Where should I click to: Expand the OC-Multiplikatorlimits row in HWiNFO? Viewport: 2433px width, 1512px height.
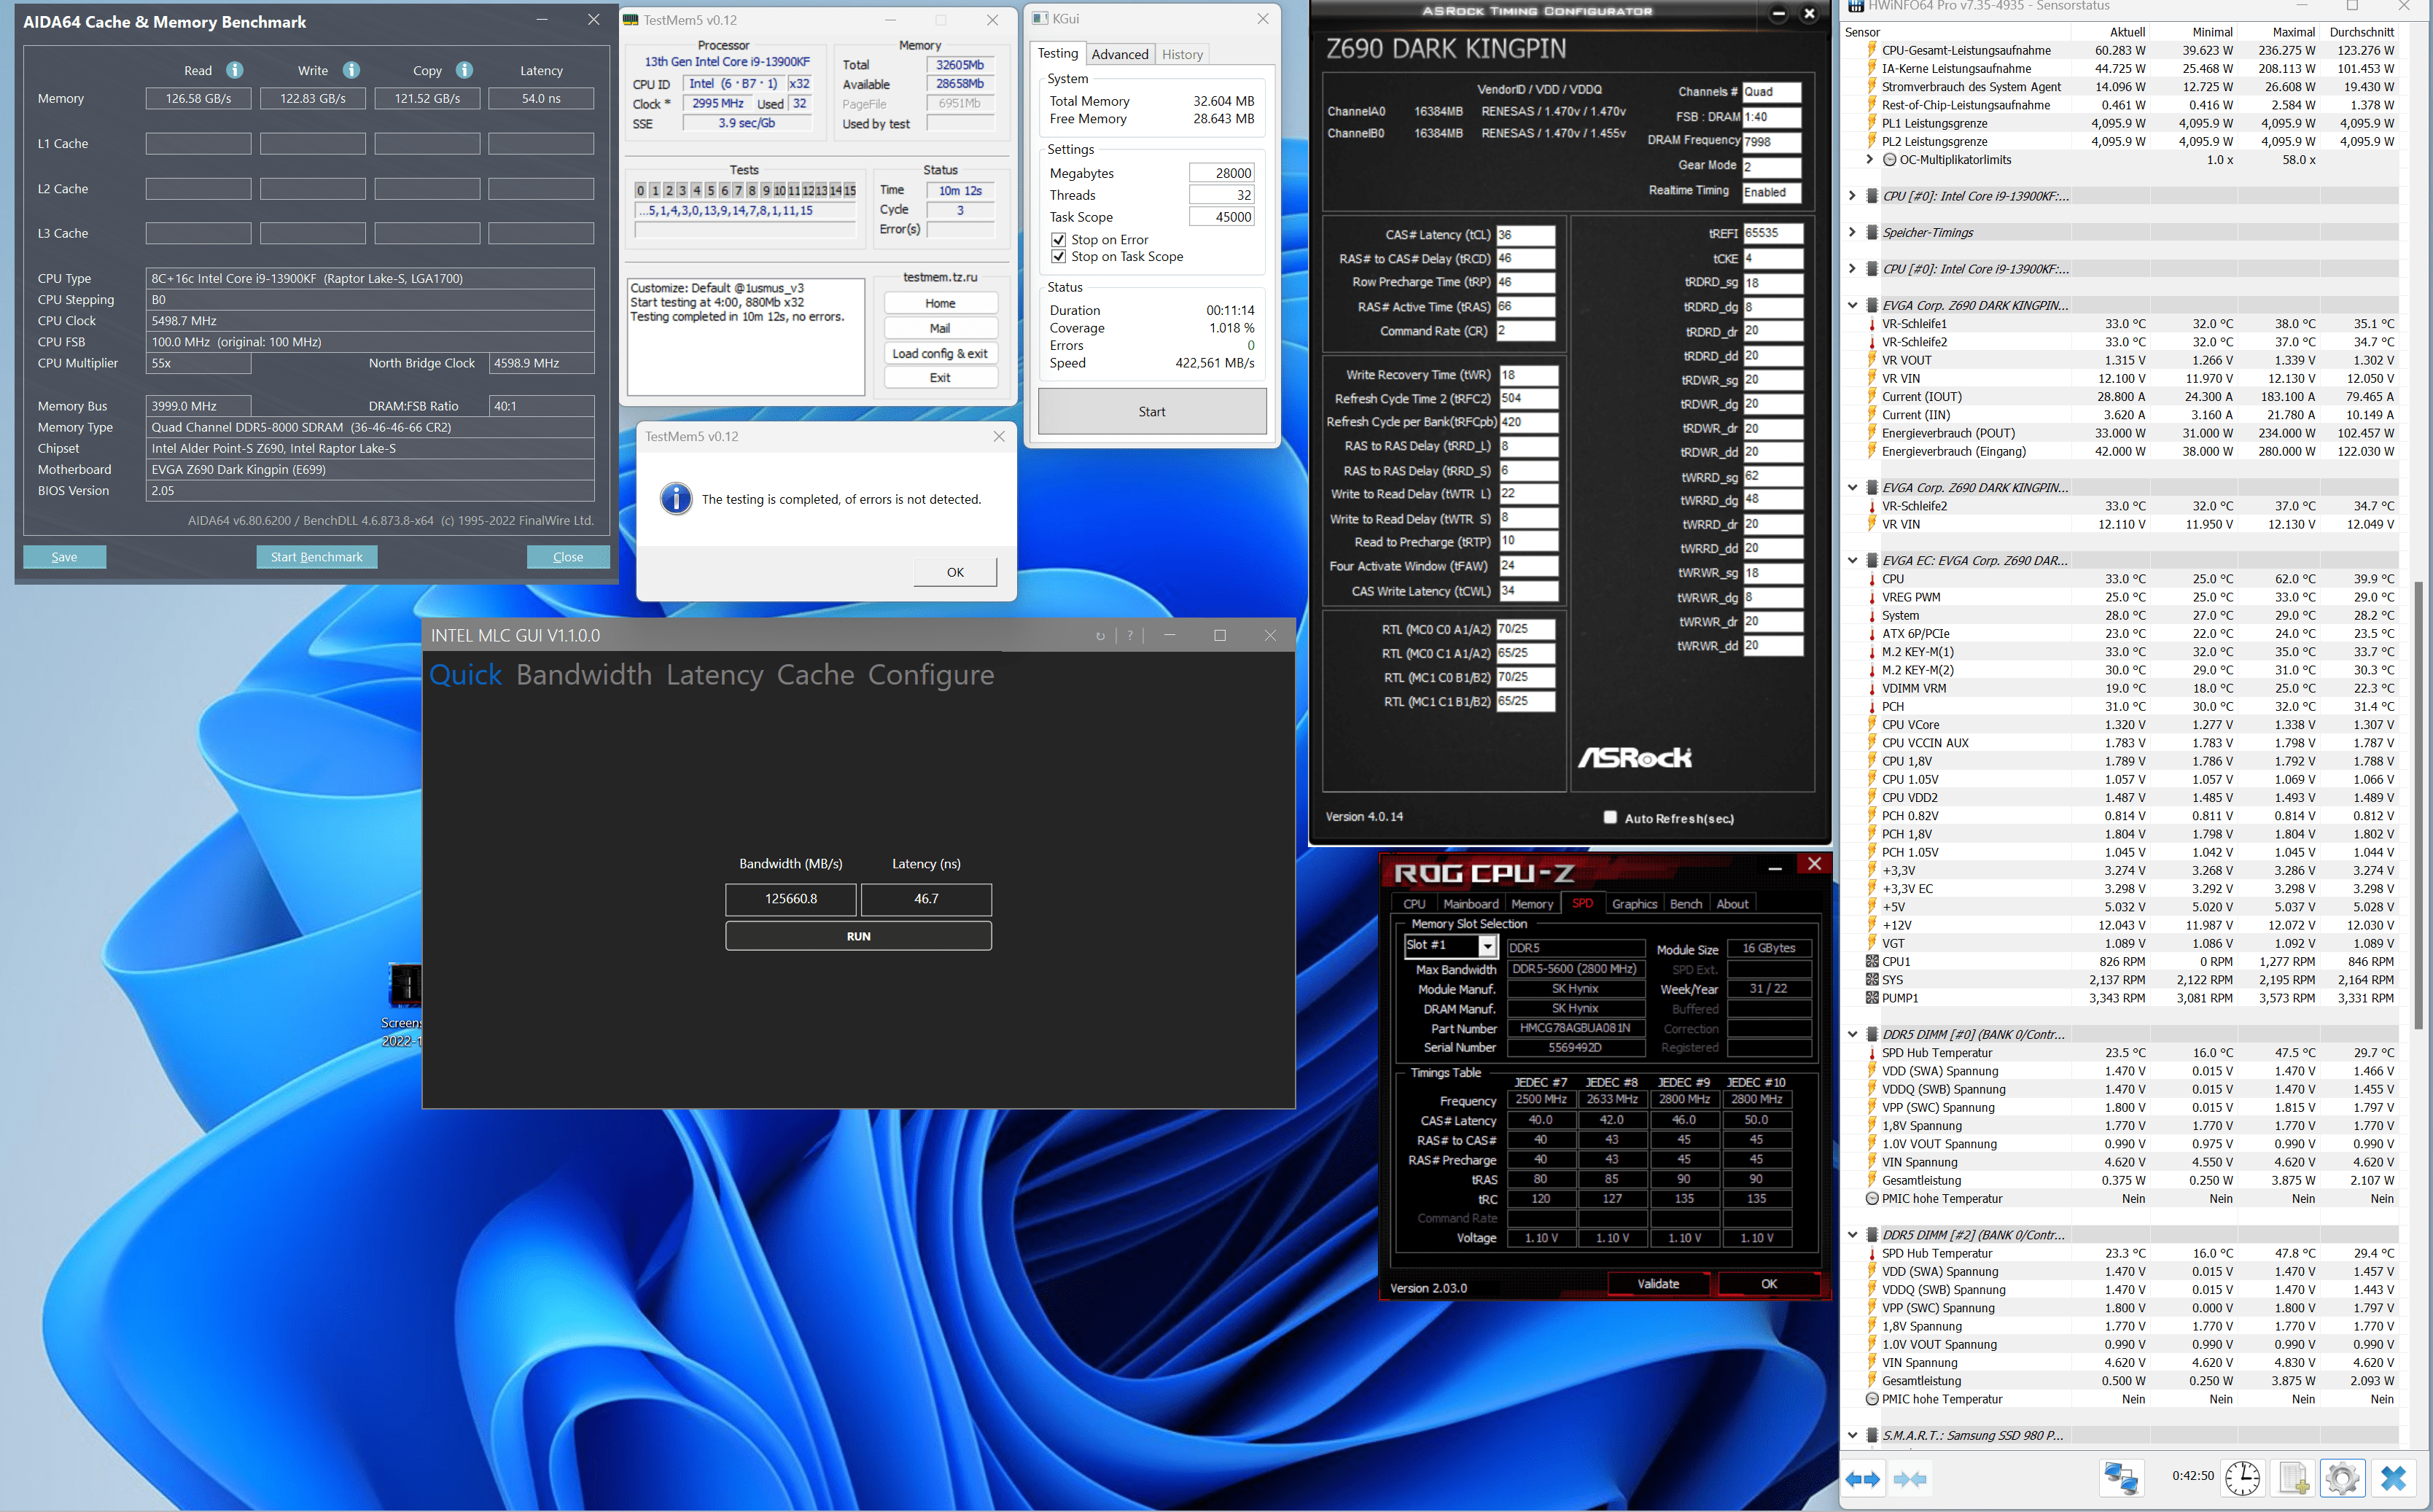click(x=1869, y=160)
